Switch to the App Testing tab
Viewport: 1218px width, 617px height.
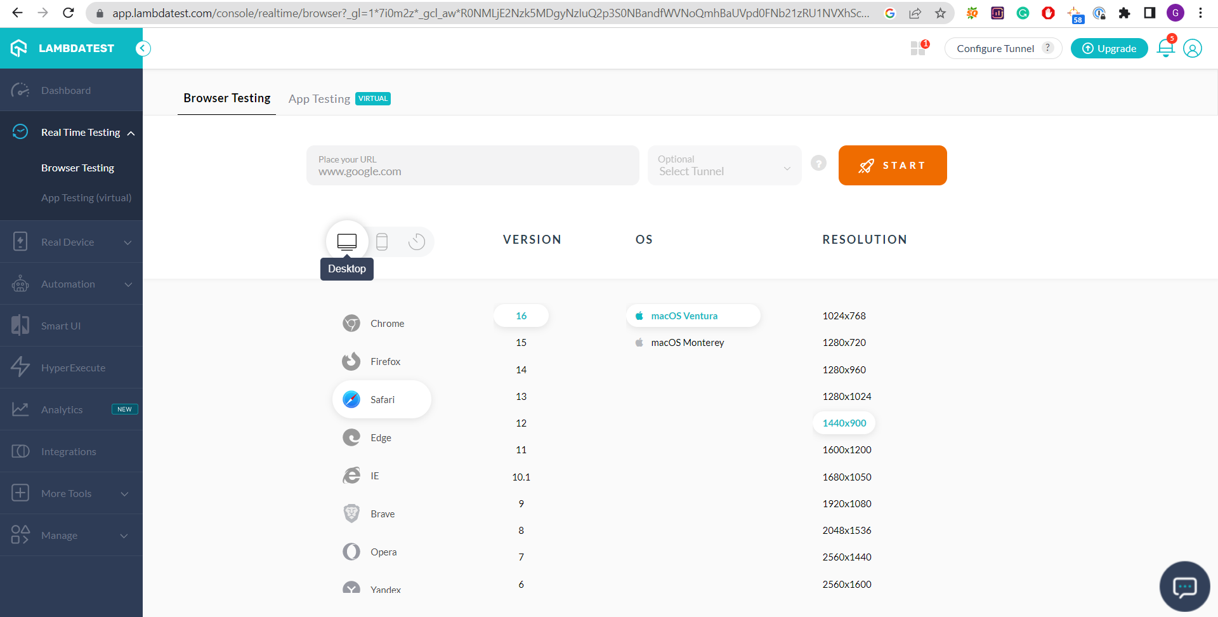(x=320, y=99)
